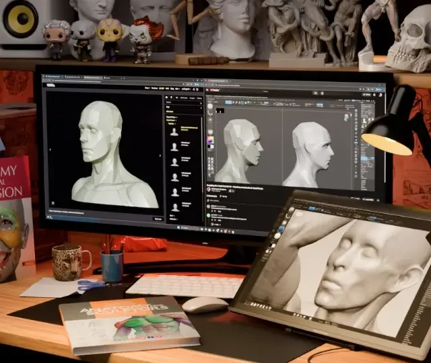
Task: Switch to the second browser tab in left window
Action: click(x=73, y=77)
